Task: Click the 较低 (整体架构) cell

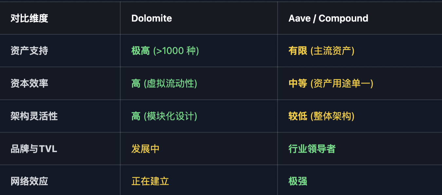Action: (321, 116)
